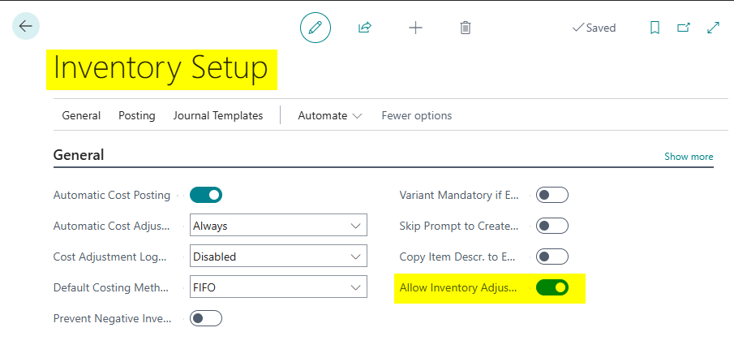The height and width of the screenshot is (345, 734).
Task: Expand the Cost Adjustment Logging dropdown
Action: (278, 257)
